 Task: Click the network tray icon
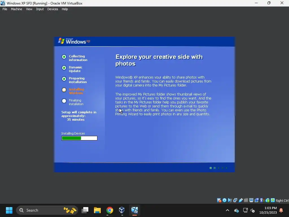[x=245, y=210]
